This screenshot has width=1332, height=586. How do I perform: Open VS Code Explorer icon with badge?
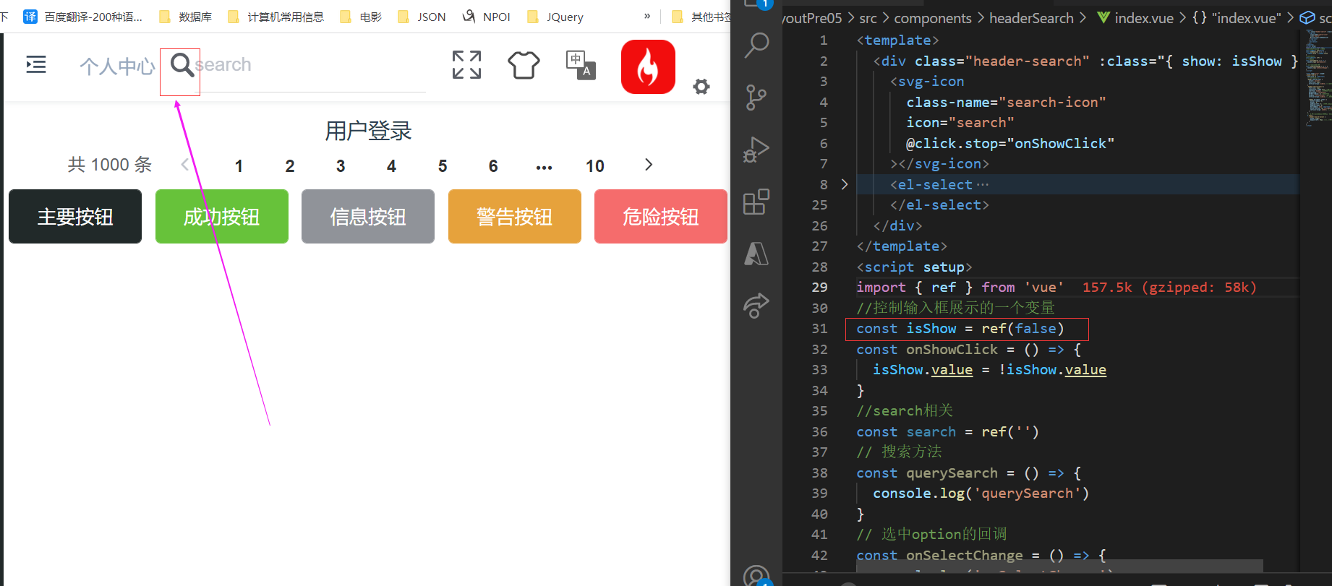(x=756, y=4)
